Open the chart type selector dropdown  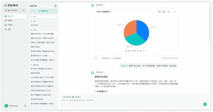pyautogui.click(x=160, y=12)
